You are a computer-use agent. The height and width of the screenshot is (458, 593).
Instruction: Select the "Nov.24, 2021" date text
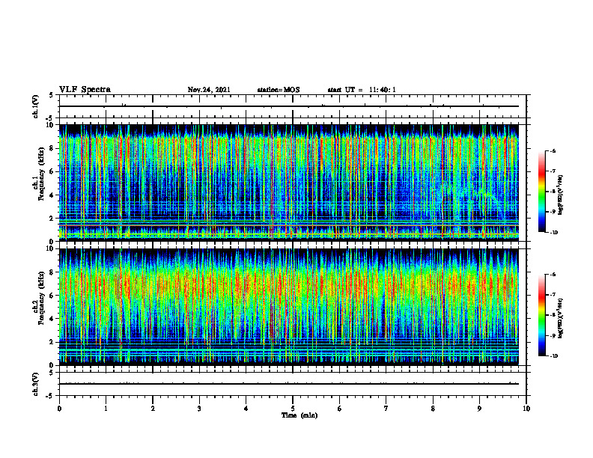point(209,90)
